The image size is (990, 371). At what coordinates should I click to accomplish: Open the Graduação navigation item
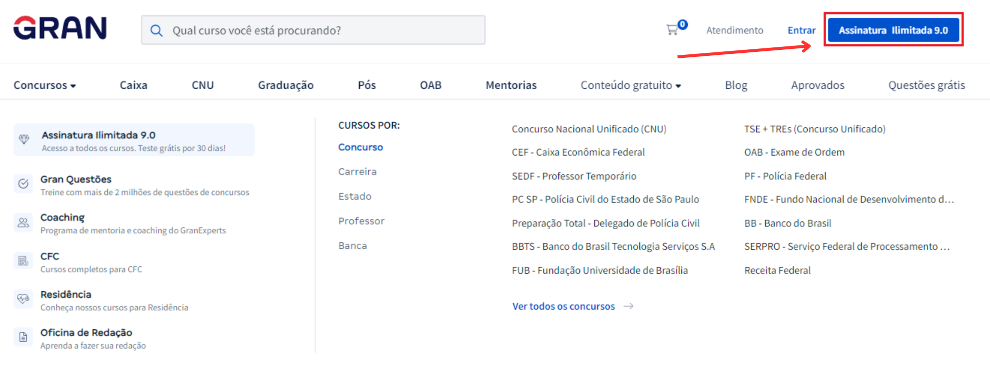tap(286, 85)
